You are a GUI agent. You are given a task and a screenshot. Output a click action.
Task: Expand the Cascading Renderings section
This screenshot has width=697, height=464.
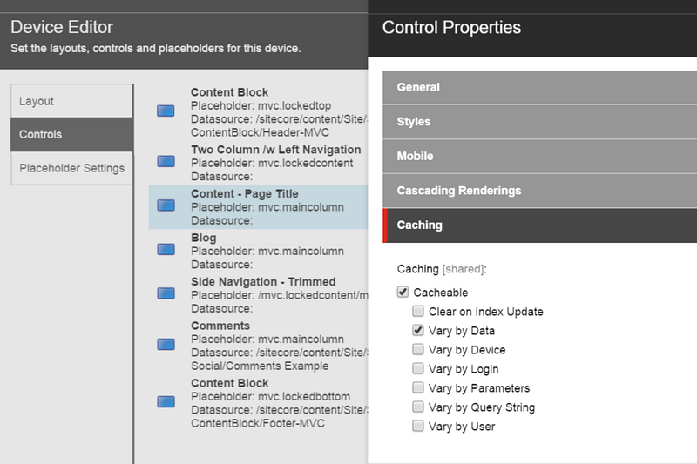tap(539, 191)
